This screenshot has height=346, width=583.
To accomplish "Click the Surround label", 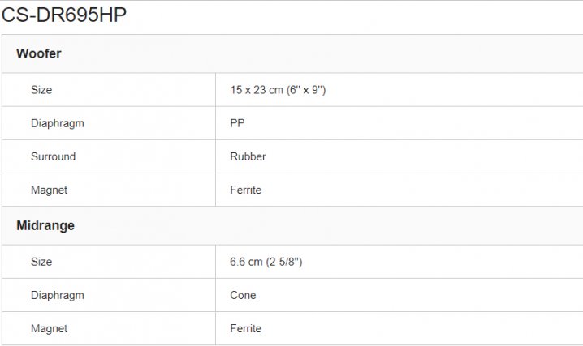I will (53, 156).
